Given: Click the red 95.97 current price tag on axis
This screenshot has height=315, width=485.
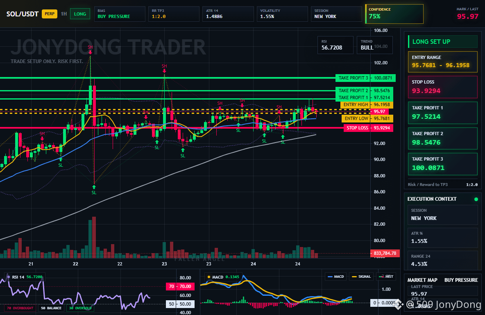Looking at the screenshot, I should coord(379,112).
